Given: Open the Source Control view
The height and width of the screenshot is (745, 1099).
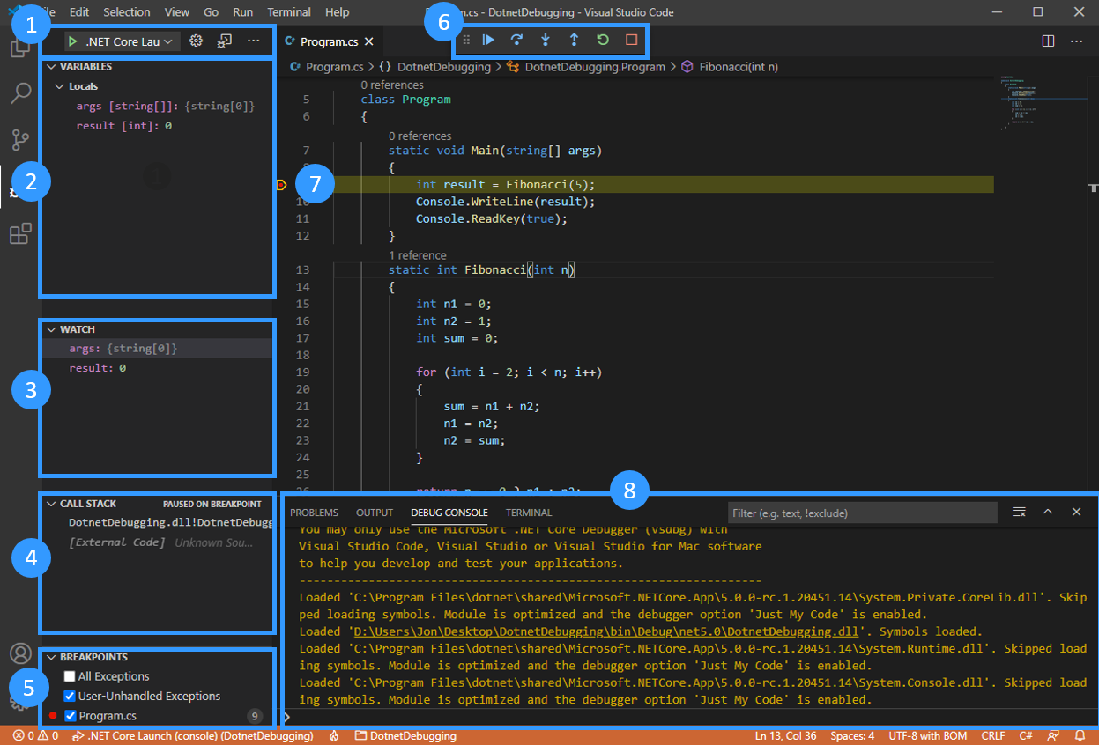Looking at the screenshot, I should click(x=21, y=139).
